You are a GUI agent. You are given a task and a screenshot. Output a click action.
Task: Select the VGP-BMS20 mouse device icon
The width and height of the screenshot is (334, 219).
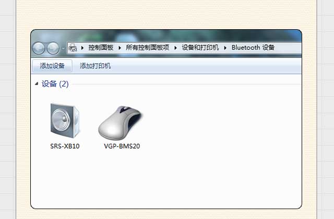[121, 123]
